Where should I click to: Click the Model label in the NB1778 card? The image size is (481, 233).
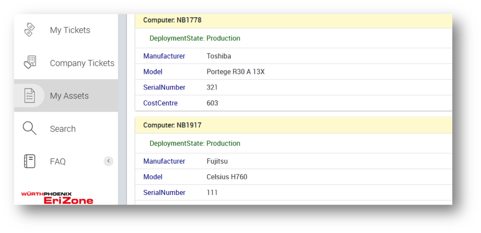tap(153, 72)
